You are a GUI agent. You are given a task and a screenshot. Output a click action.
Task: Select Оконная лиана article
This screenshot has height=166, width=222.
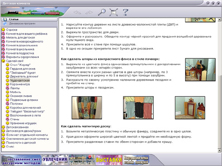point(21,96)
